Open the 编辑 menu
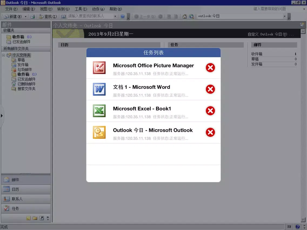Viewport: 307px width, 230px height. point(29,9)
